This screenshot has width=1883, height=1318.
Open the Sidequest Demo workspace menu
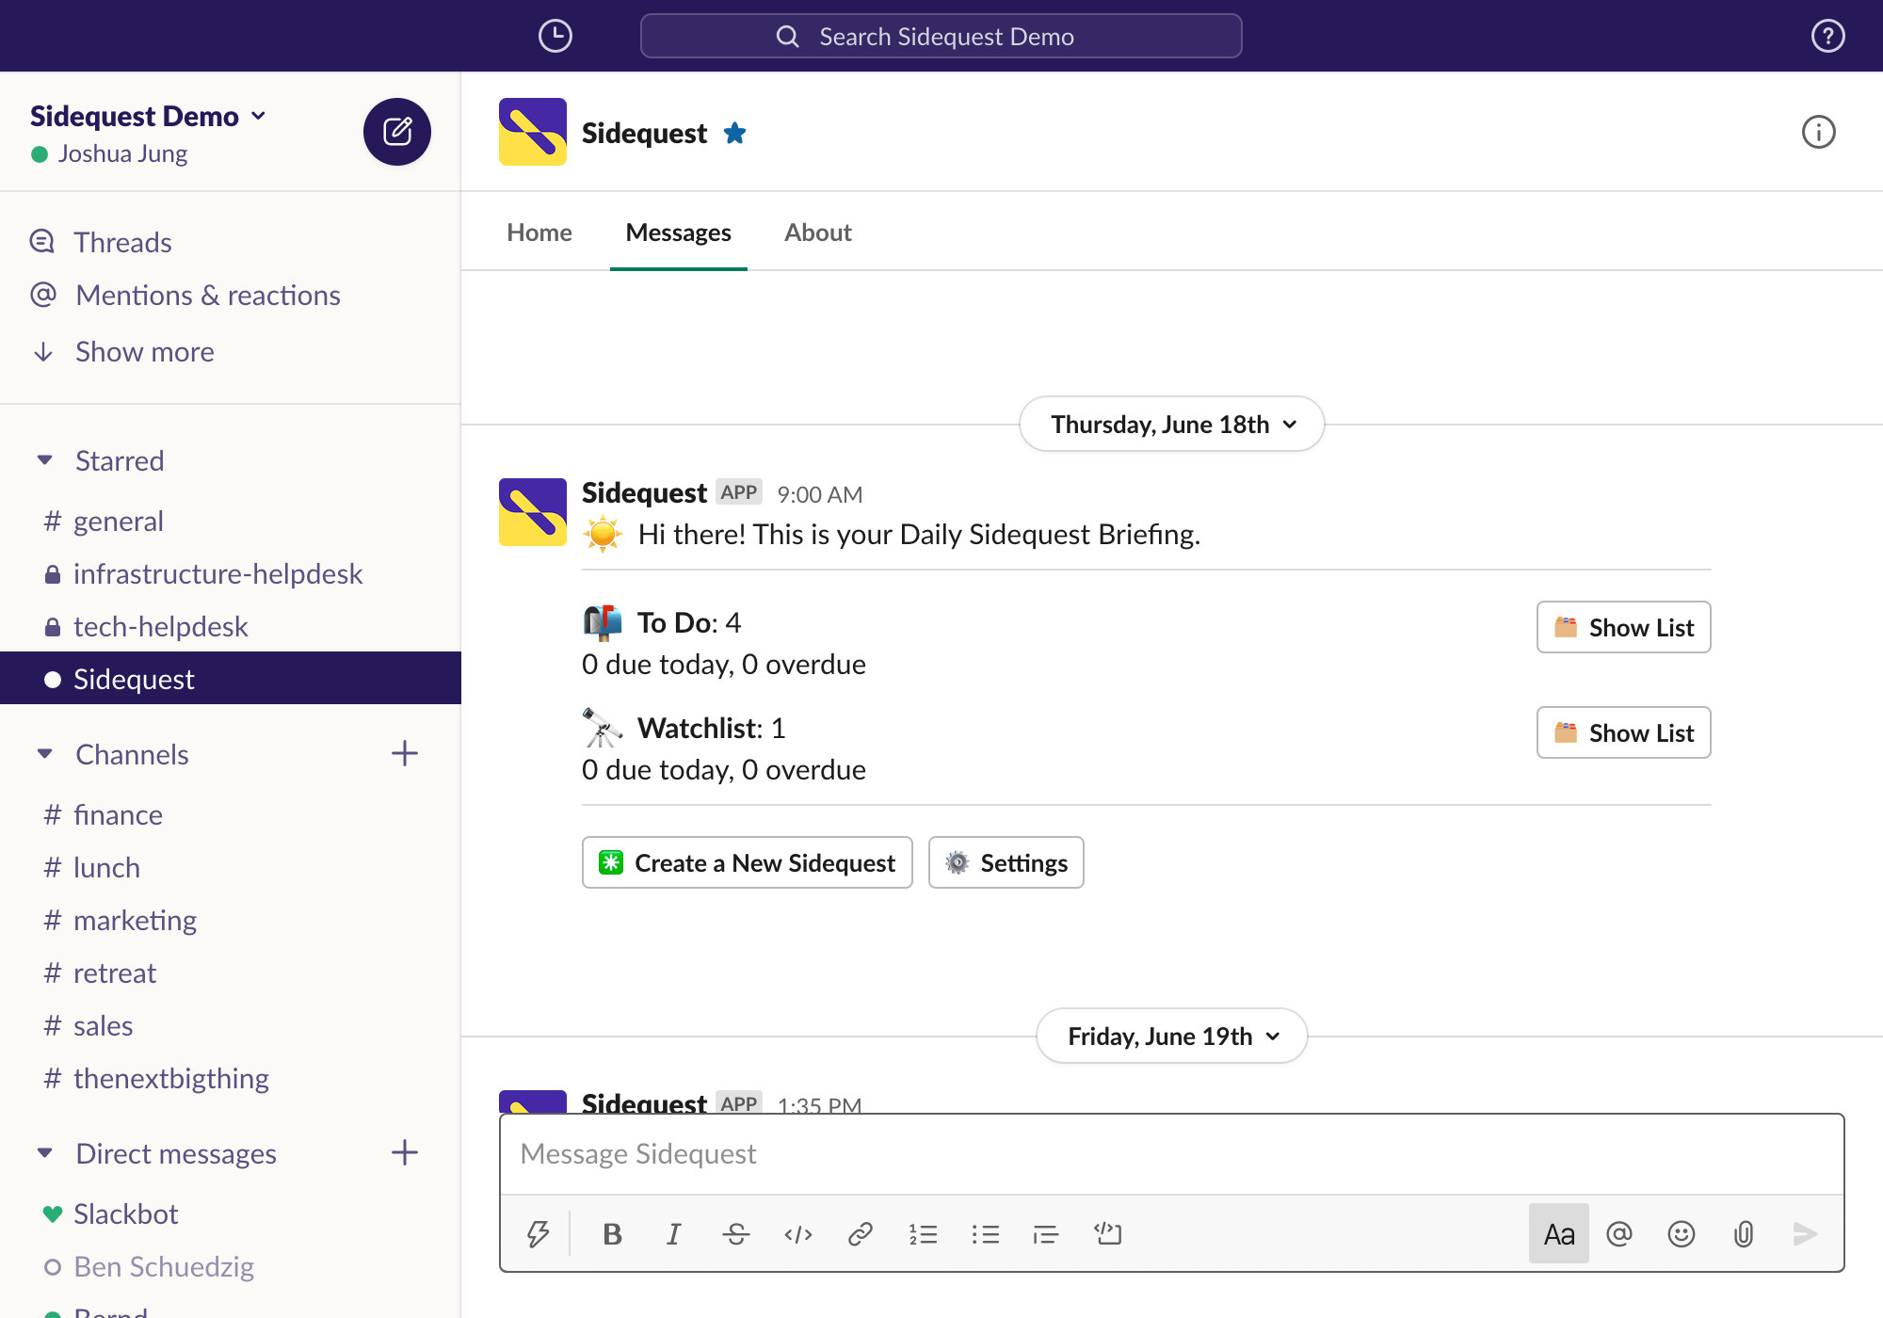click(148, 116)
